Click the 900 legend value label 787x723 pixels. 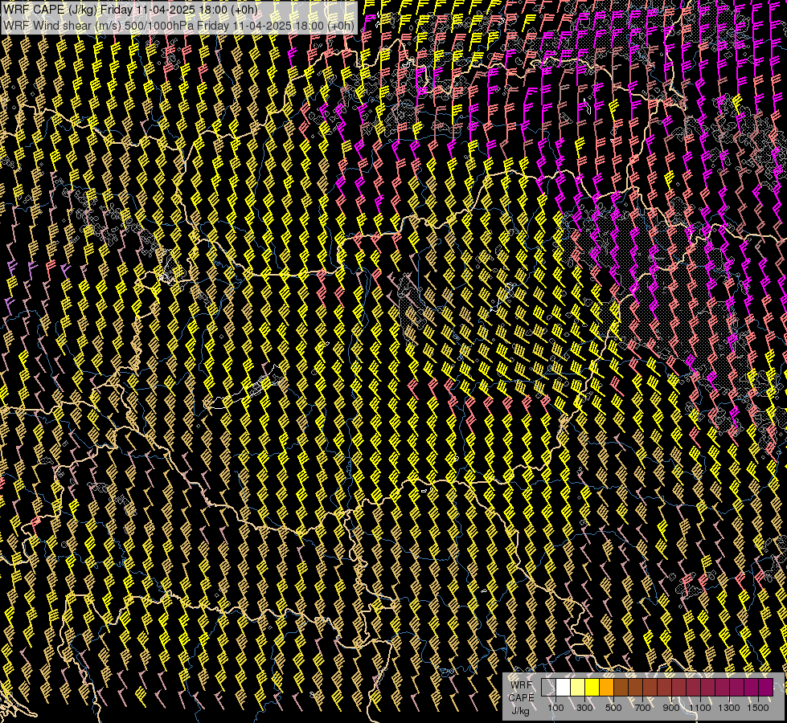tap(671, 708)
